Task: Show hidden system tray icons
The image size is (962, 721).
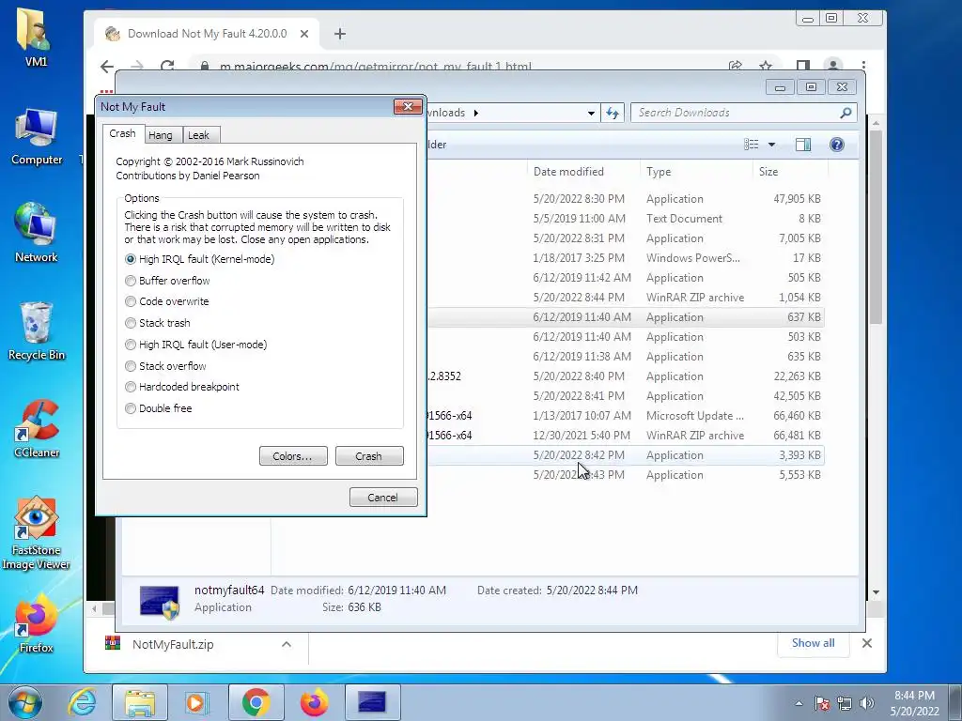Action: [x=799, y=703]
